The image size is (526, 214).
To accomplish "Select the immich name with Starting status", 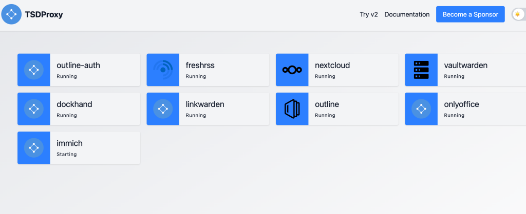I will [x=69, y=143].
